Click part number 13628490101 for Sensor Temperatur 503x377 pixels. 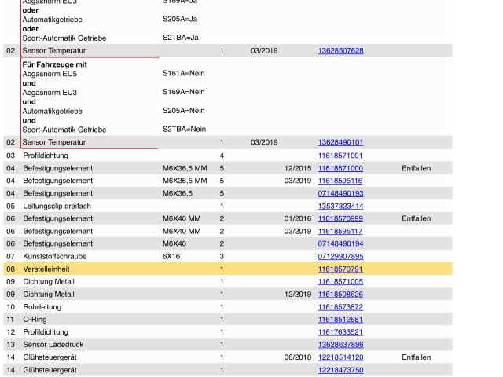[340, 142]
